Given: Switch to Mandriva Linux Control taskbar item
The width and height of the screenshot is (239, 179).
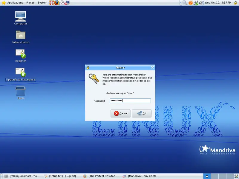Looking at the screenshot, I should click(x=140, y=176).
